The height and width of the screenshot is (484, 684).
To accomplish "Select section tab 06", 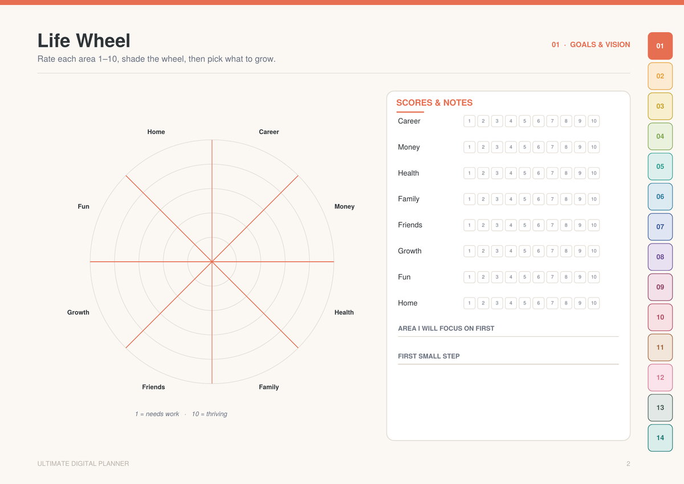I will click(660, 197).
